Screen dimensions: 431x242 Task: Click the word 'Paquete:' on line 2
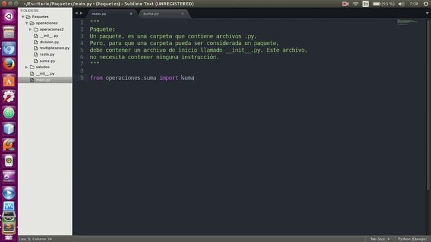(102, 30)
